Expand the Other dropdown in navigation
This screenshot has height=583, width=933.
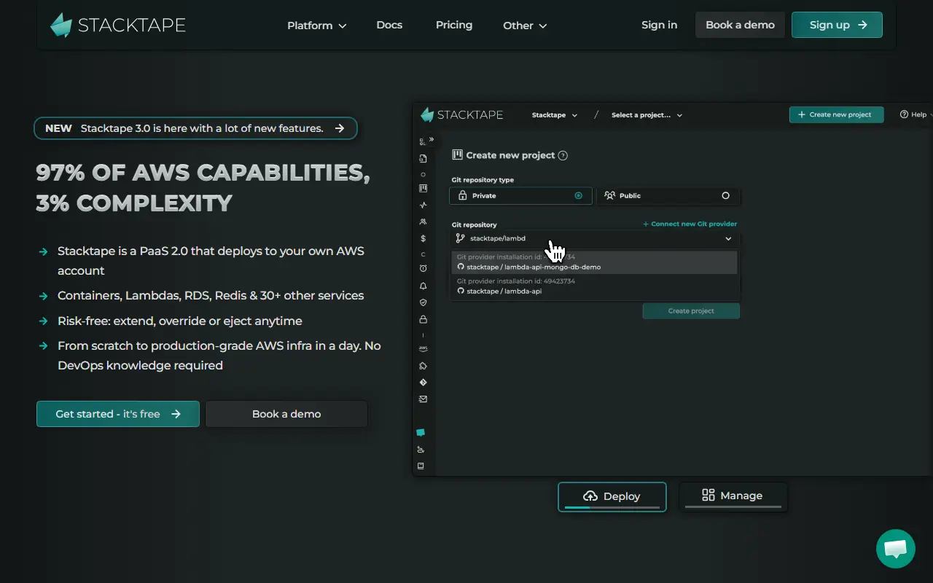tap(525, 26)
